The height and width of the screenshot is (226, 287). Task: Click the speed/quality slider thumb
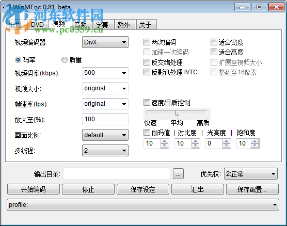tap(177, 113)
